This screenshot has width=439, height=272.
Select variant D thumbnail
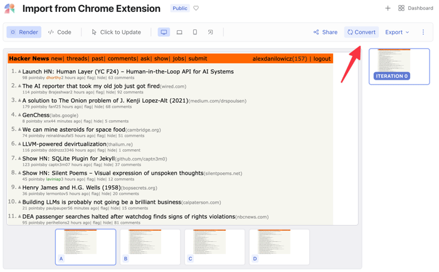(x=280, y=247)
